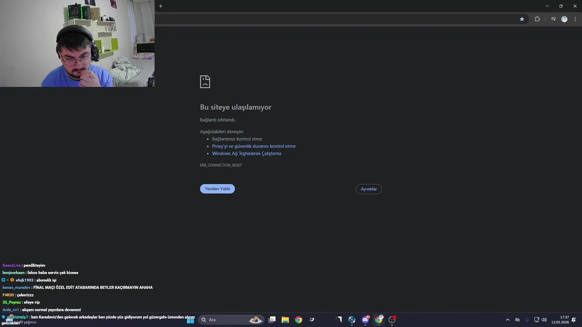Viewport: 582px width, 327px height.
Task: Click the chat message from Arda_cn1
Action: click(41, 310)
